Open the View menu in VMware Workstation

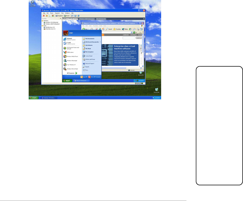click(62, 13)
